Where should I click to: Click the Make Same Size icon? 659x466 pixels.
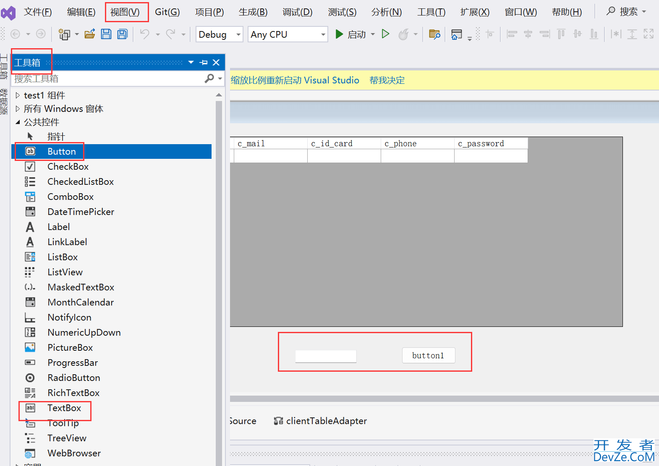649,34
